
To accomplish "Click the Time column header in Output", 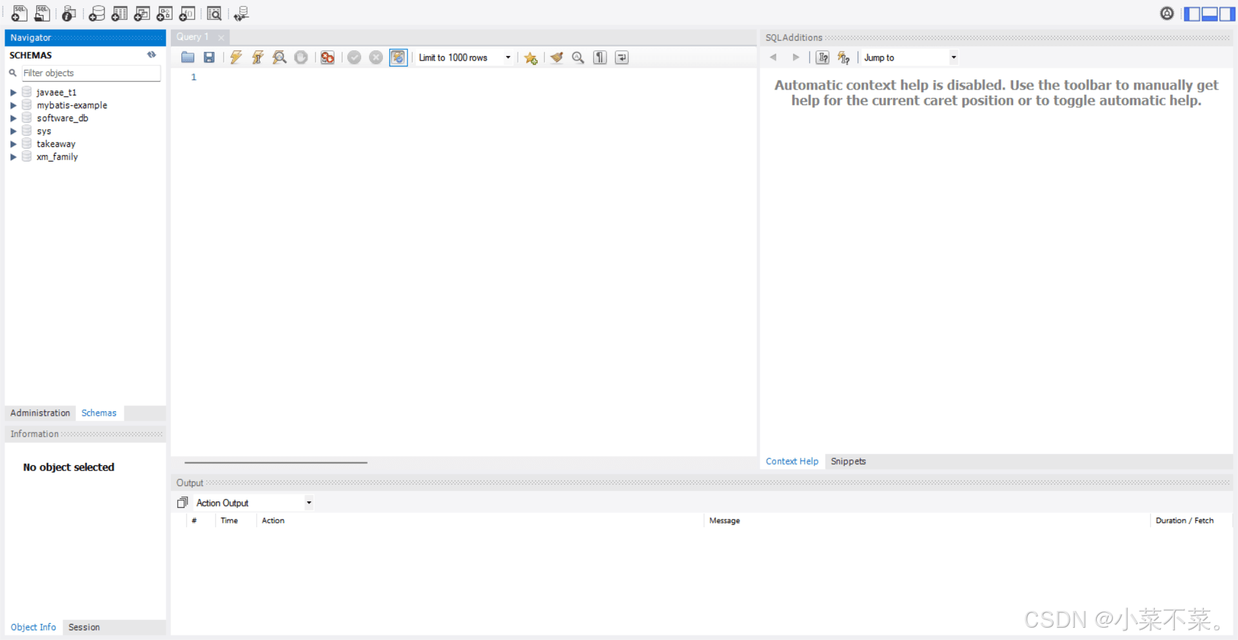I will 229,521.
